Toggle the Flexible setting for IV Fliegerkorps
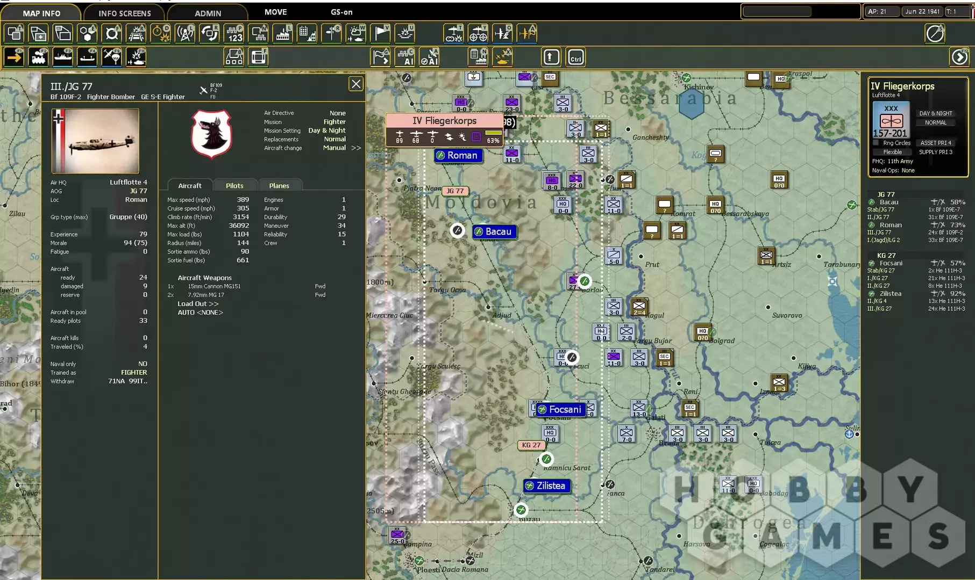 pyautogui.click(x=892, y=152)
